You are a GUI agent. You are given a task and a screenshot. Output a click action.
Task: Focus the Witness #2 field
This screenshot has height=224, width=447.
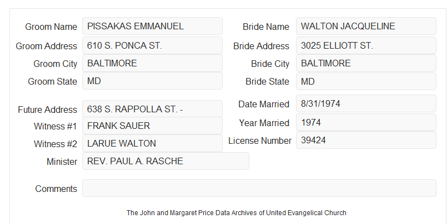(152, 143)
